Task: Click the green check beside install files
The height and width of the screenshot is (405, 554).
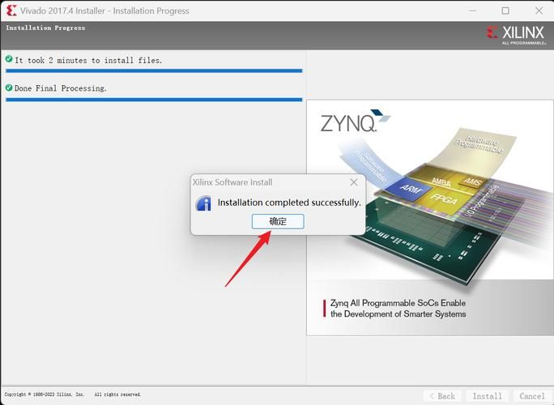Action: [x=9, y=59]
